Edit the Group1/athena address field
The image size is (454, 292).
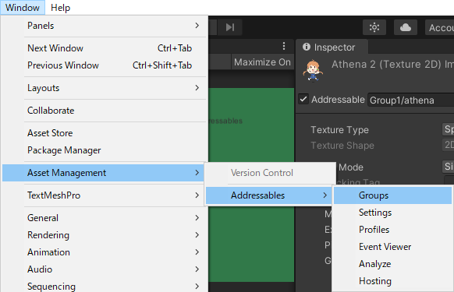[410, 100]
